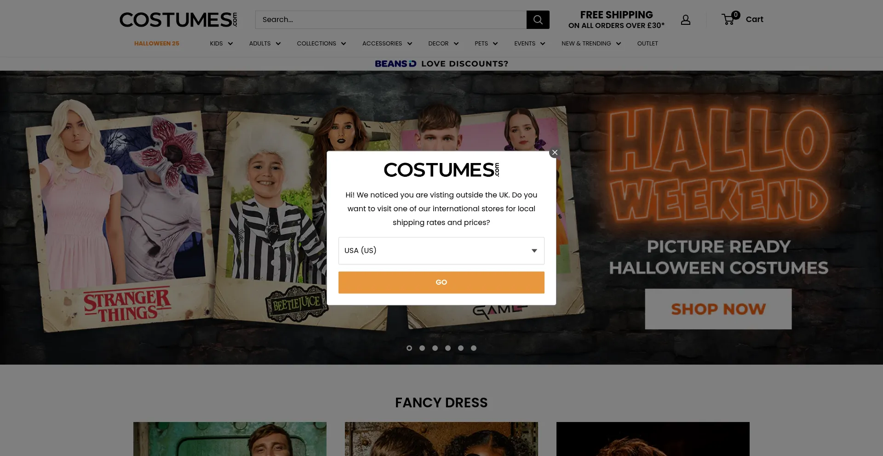This screenshot has width=883, height=456.
Task: Open the shopping cart icon
Action: (728, 19)
